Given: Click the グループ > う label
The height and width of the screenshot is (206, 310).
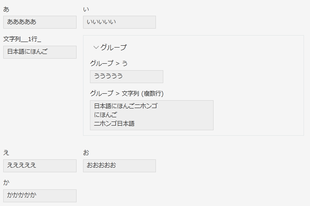Looking at the screenshot, I should pos(108,63).
